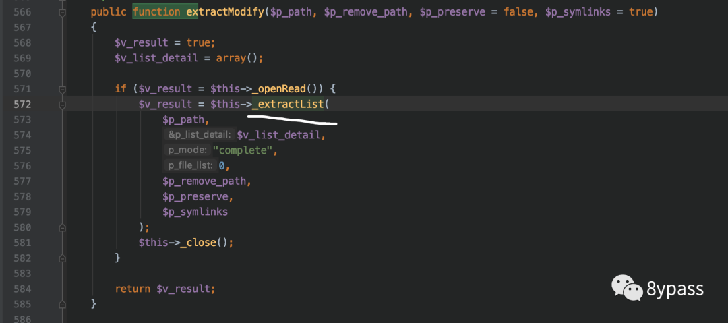Click the $p_path argument on line 573

tap(183, 119)
